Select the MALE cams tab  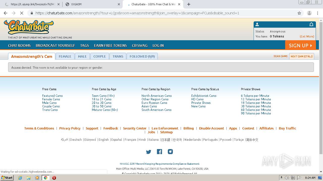click(x=82, y=56)
